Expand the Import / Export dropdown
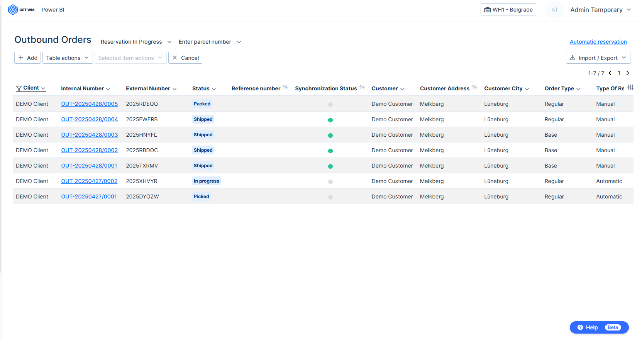Screen dimensions: 642x339 pos(598,58)
